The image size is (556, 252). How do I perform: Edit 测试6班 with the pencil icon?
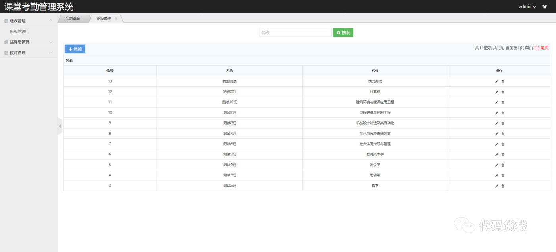click(496, 144)
